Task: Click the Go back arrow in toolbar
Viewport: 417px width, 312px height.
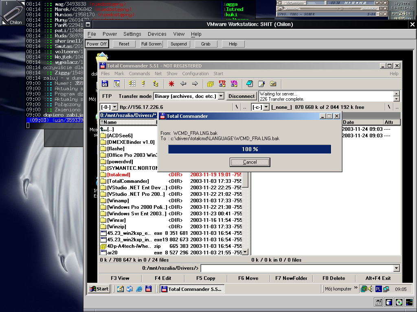Action: 183,84
